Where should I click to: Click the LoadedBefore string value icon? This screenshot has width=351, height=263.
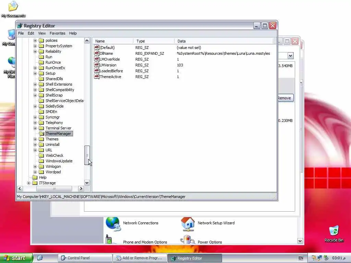click(96, 71)
